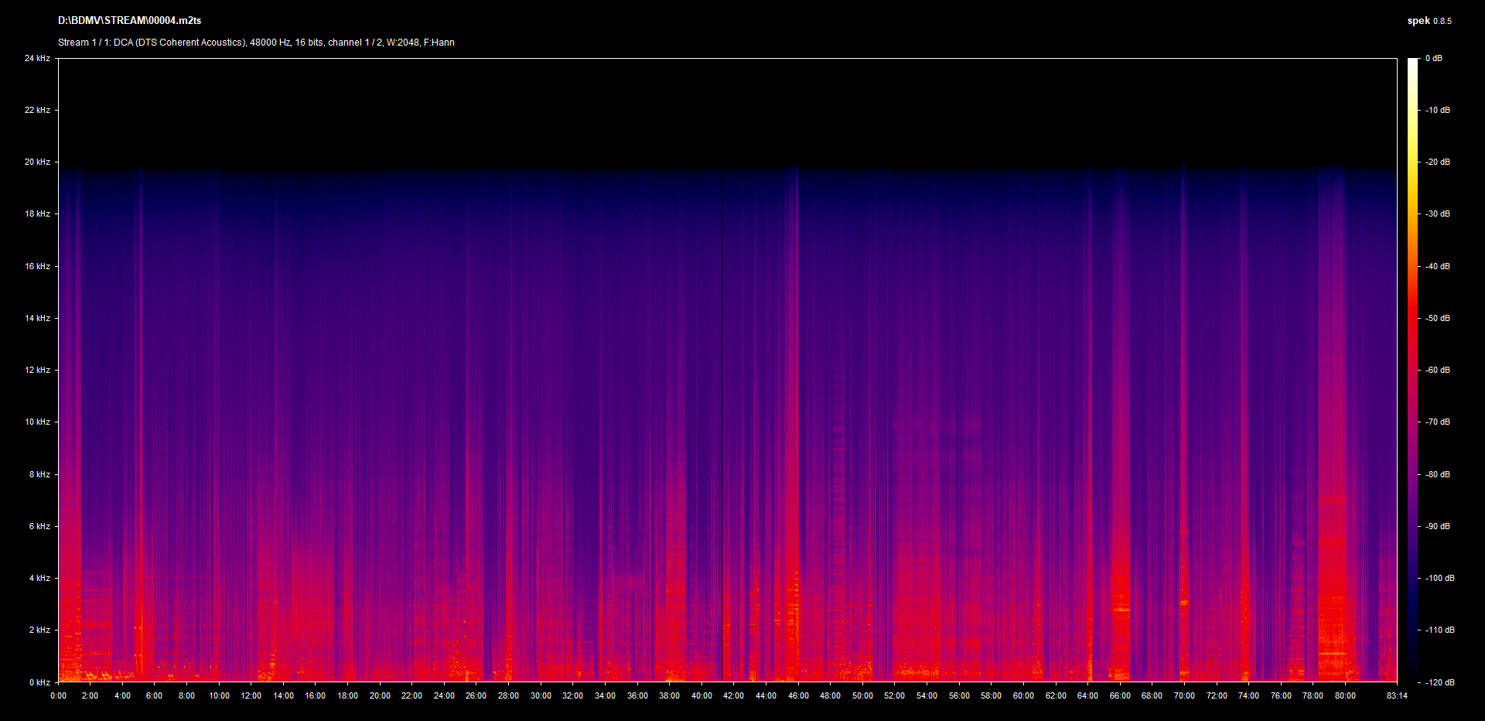
Task: Click the black region above 20 kHz in spectrogram
Action: coord(727,108)
